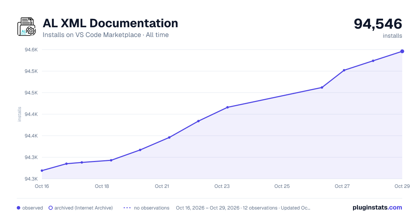Viewport: 419px width, 220px height.
Task: Click the 'installs' label under 94,546
Action: (392, 36)
